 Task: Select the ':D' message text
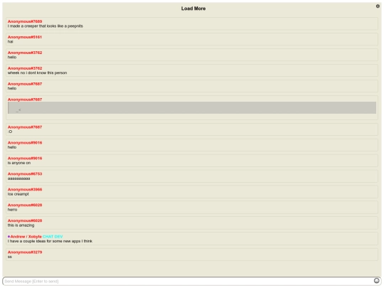[x=10, y=132]
